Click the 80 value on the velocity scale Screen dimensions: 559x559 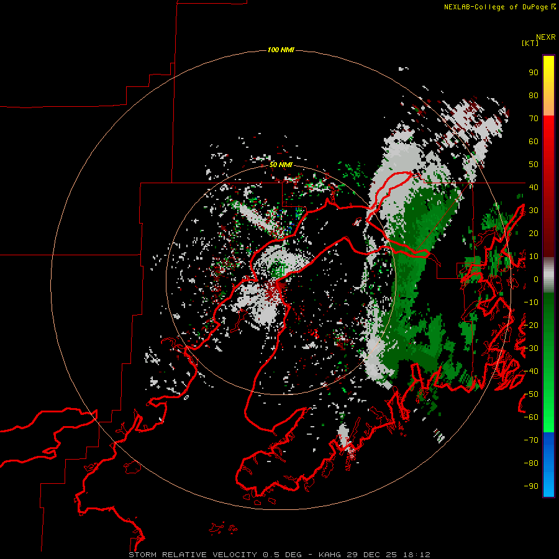tap(534, 95)
